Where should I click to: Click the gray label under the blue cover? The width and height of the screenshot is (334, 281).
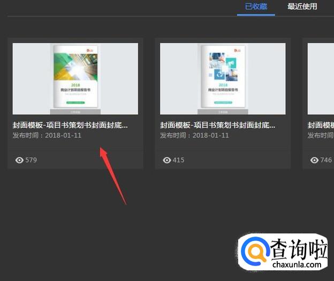223,112
